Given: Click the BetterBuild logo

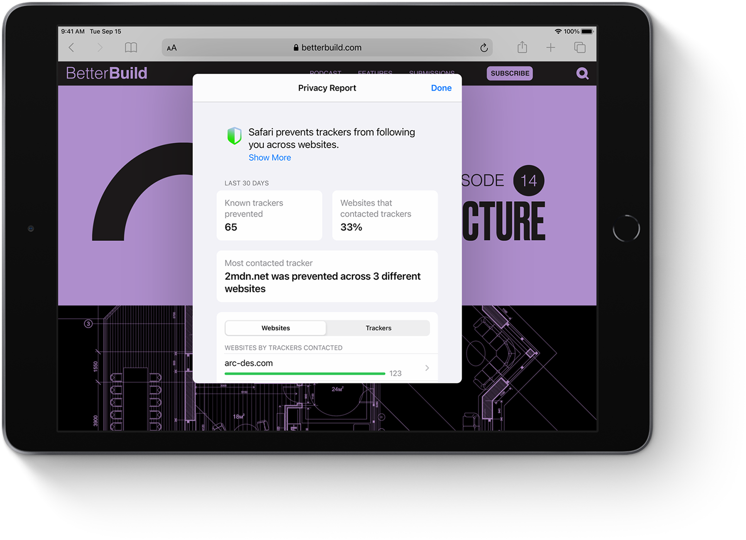Looking at the screenshot, I should [107, 73].
